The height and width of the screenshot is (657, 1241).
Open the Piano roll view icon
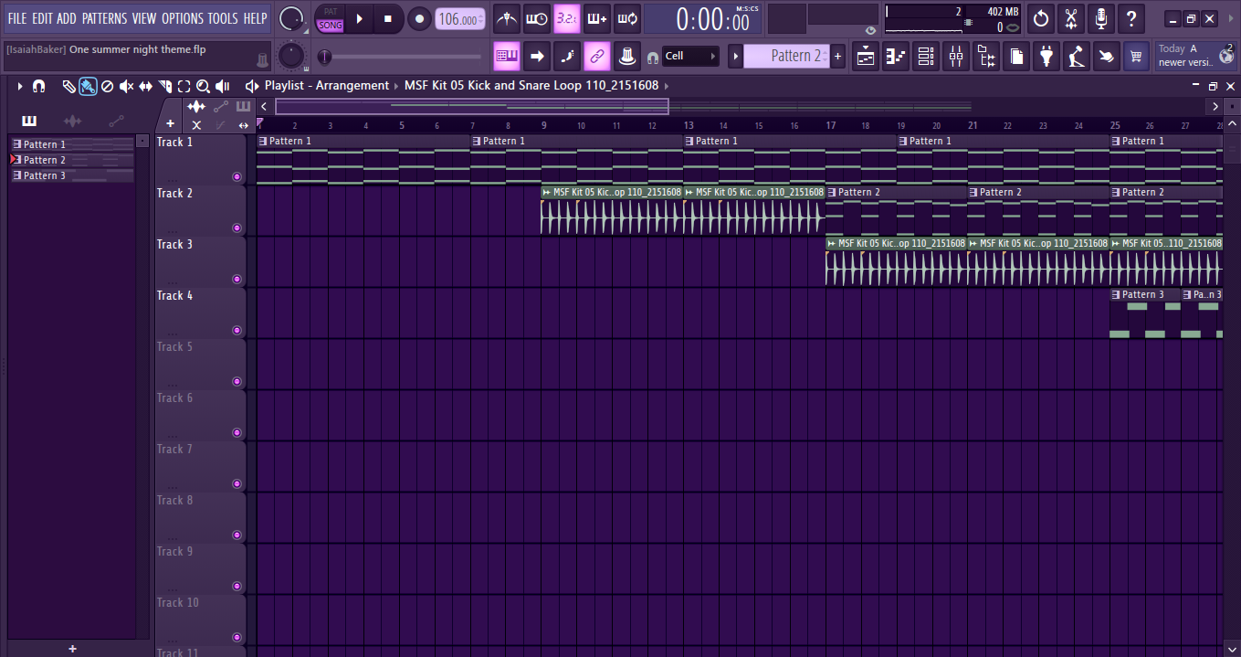896,57
